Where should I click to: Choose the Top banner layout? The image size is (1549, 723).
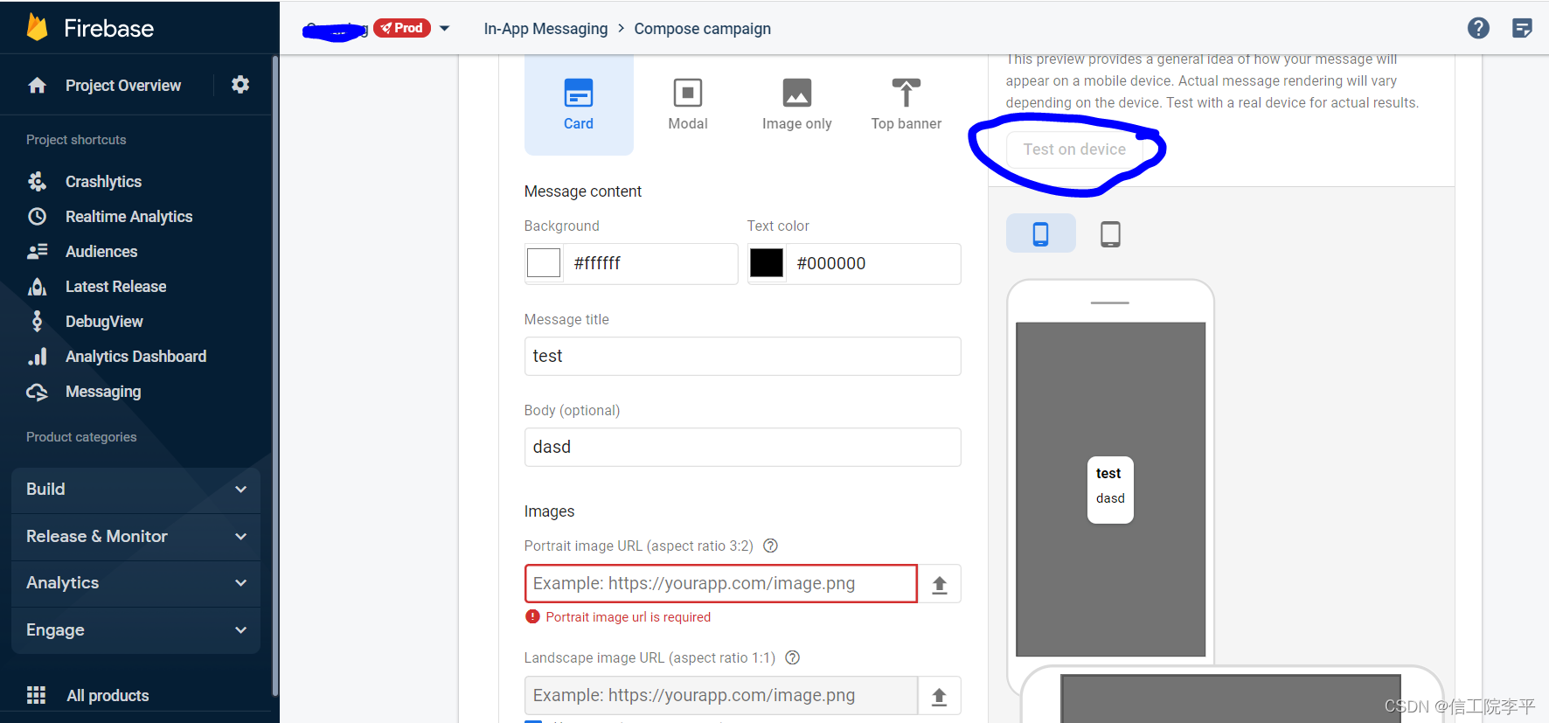[x=906, y=105]
